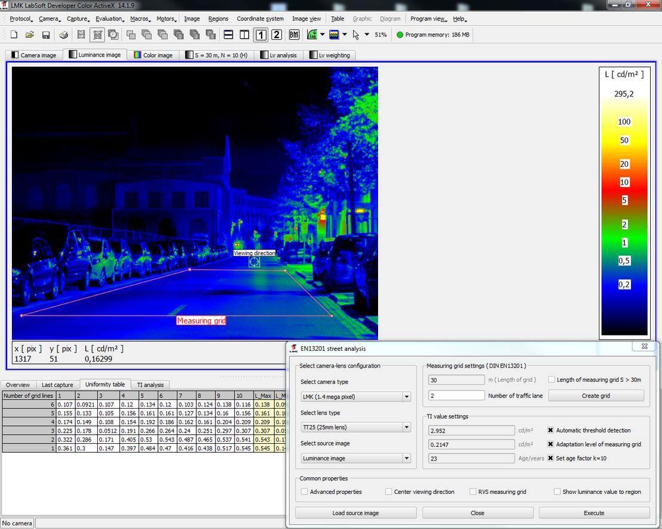Open the Last capture tab
Viewport: 662px width, 529px height.
click(57, 385)
